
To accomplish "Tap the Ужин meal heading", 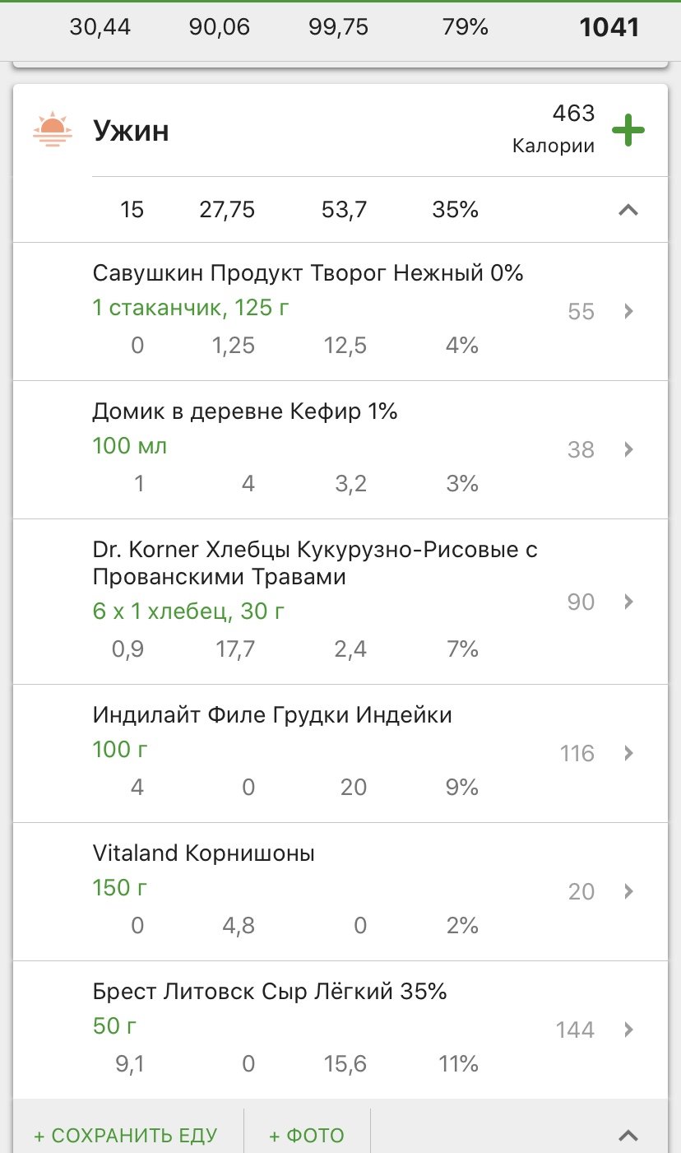I will [x=131, y=130].
